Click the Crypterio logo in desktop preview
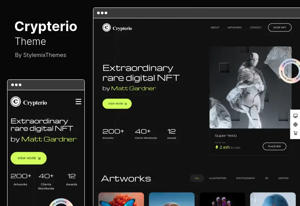The width and height of the screenshot is (300, 206). tap(117, 28)
